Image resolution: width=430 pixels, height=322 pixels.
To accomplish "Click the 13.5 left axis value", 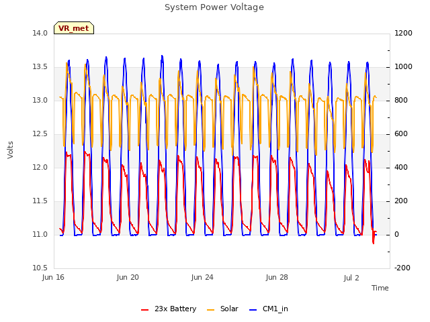I will tap(40, 67).
